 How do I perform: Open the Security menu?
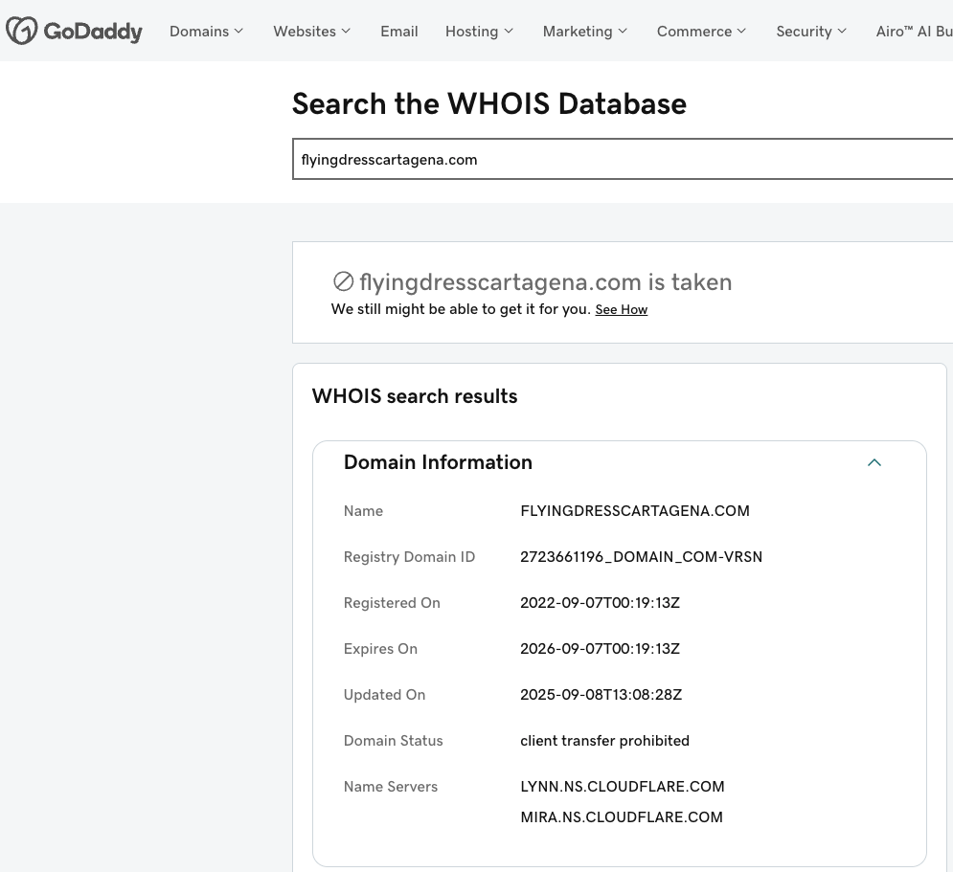[x=811, y=32]
